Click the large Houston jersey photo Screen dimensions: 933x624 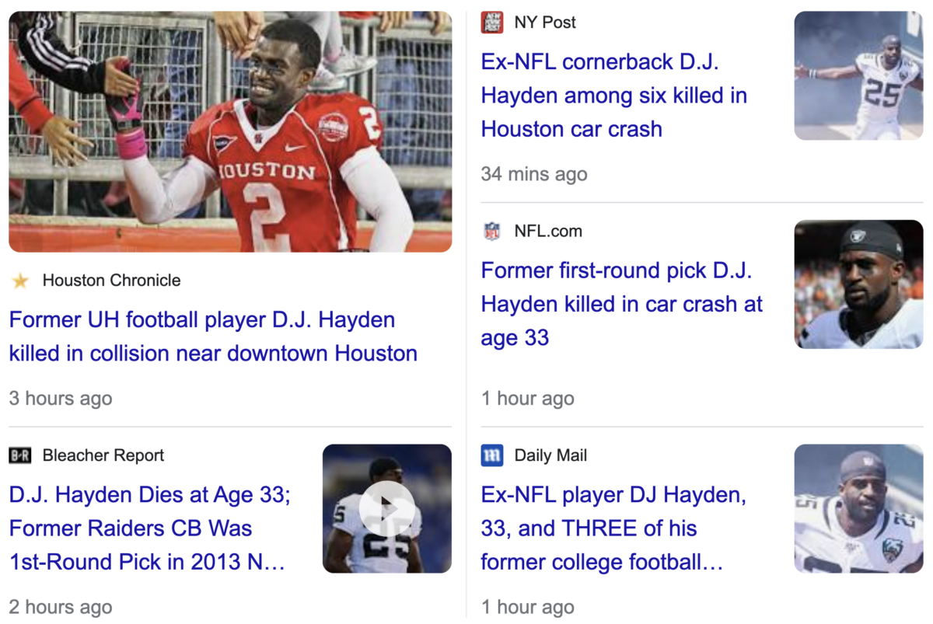(230, 131)
